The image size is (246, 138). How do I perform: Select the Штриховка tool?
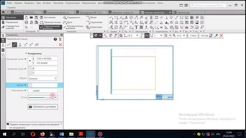[94, 27]
